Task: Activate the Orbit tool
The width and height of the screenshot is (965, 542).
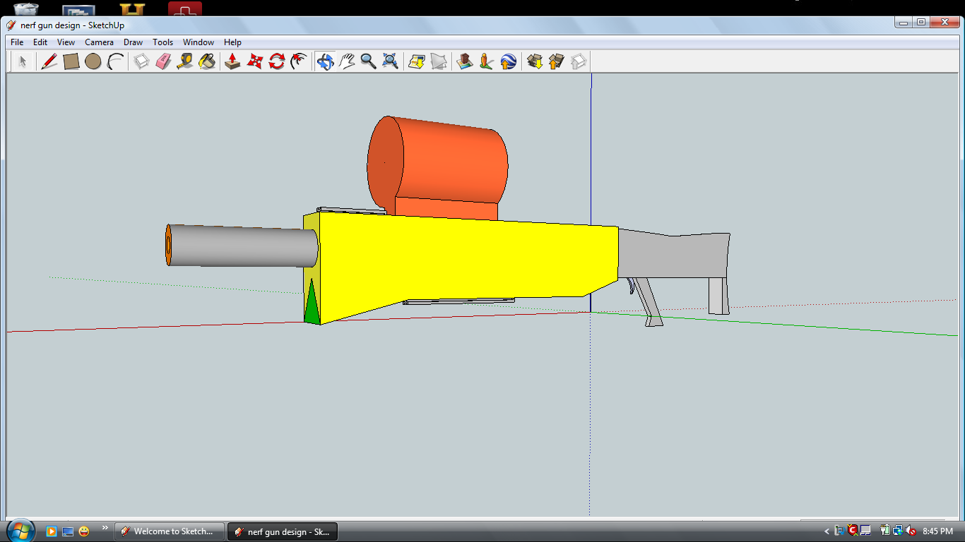Action: coord(325,61)
